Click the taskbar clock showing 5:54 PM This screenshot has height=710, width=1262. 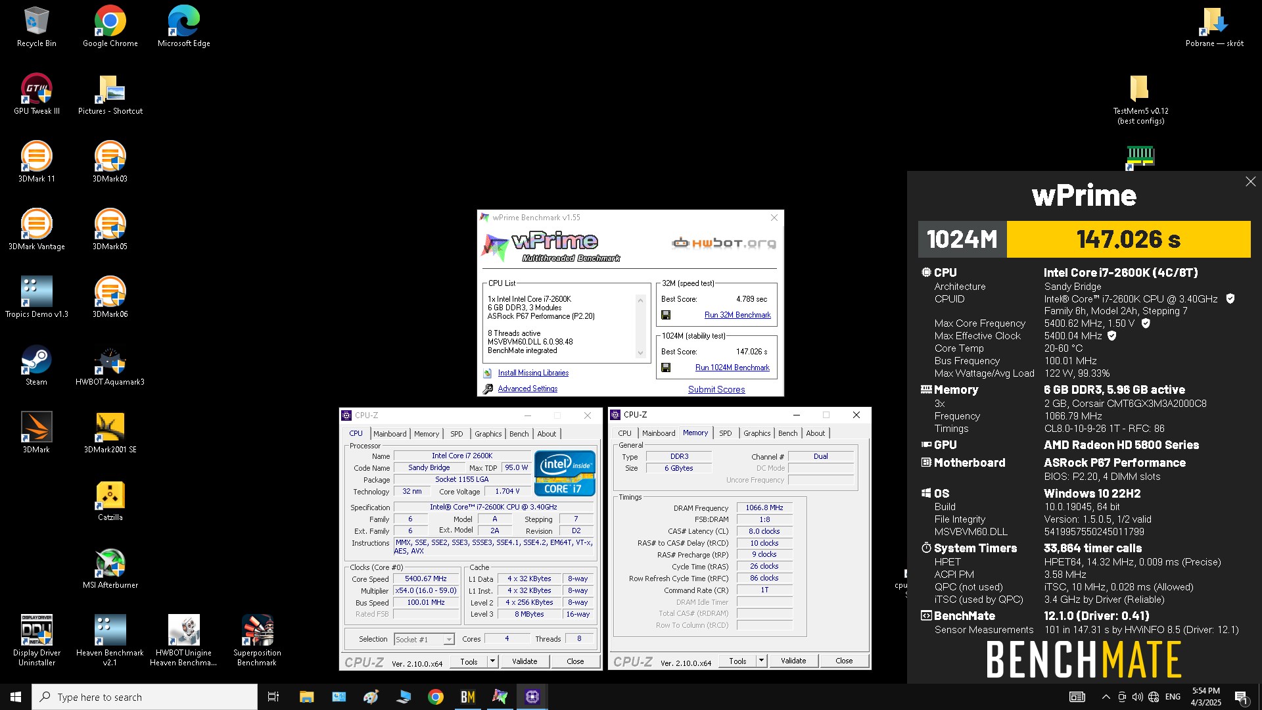pos(1205,697)
